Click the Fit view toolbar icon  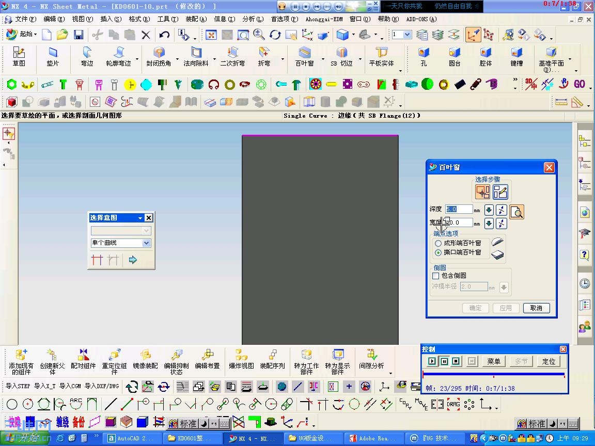pos(211,35)
